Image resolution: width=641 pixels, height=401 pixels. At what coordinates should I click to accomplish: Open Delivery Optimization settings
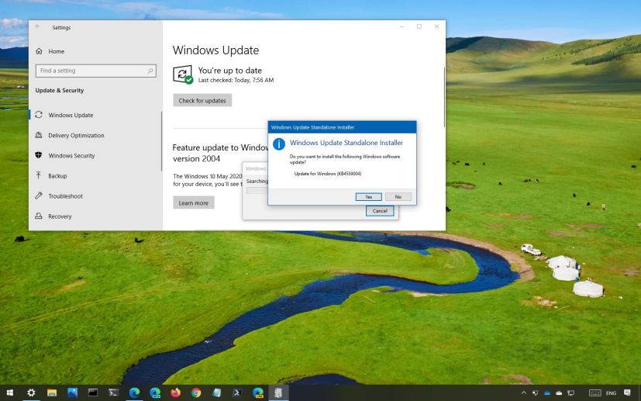click(76, 136)
